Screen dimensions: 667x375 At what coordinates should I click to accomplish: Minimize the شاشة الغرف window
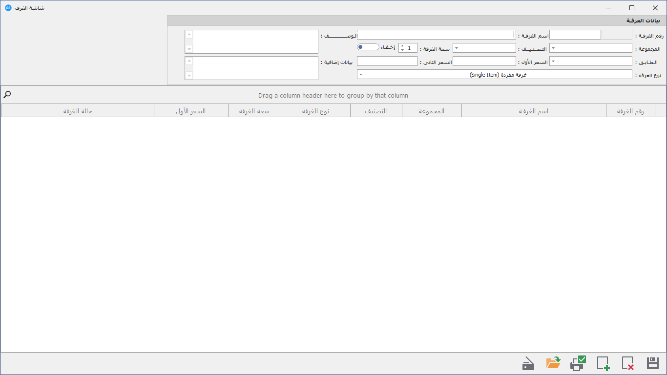609,8
